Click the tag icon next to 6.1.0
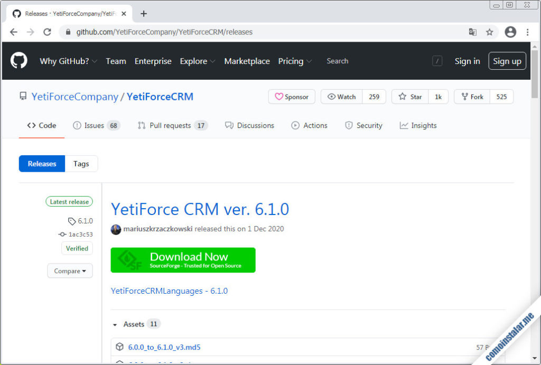The height and width of the screenshot is (365, 541). point(71,221)
